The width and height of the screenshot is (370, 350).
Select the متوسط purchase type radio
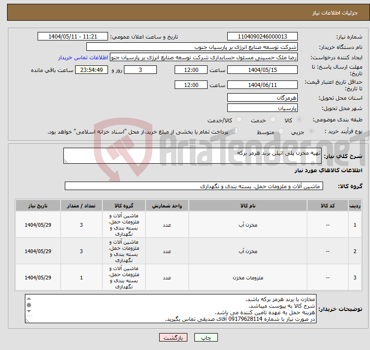tap(281, 131)
